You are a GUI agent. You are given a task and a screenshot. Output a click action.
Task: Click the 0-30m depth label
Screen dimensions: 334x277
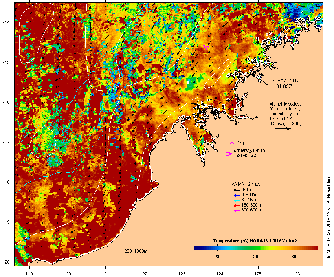coord(247,190)
